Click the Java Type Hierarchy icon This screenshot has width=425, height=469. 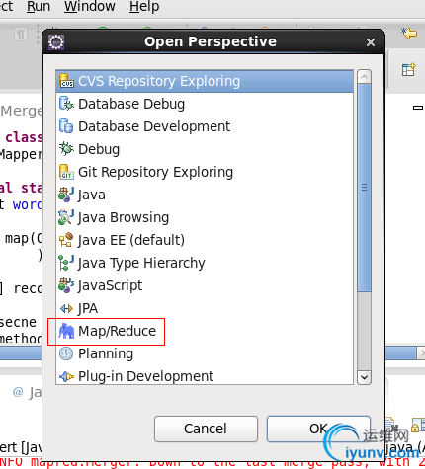[x=66, y=263]
